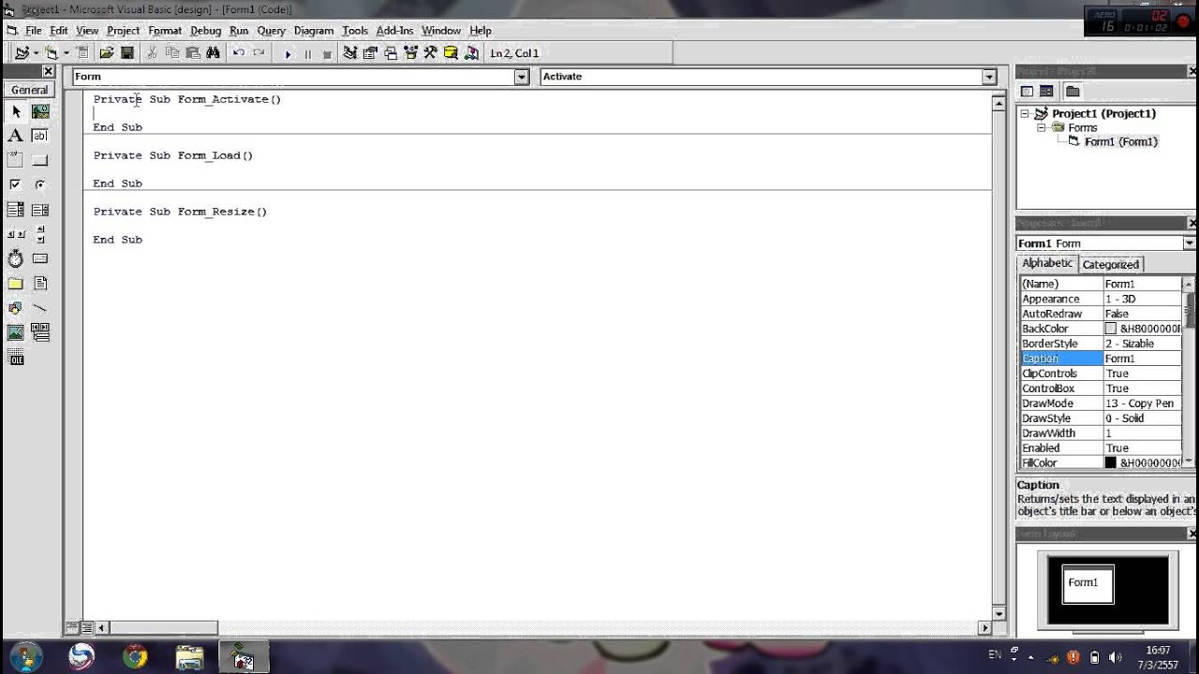The height and width of the screenshot is (674, 1199).
Task: Click the Break pause toolbar button
Action: click(307, 54)
